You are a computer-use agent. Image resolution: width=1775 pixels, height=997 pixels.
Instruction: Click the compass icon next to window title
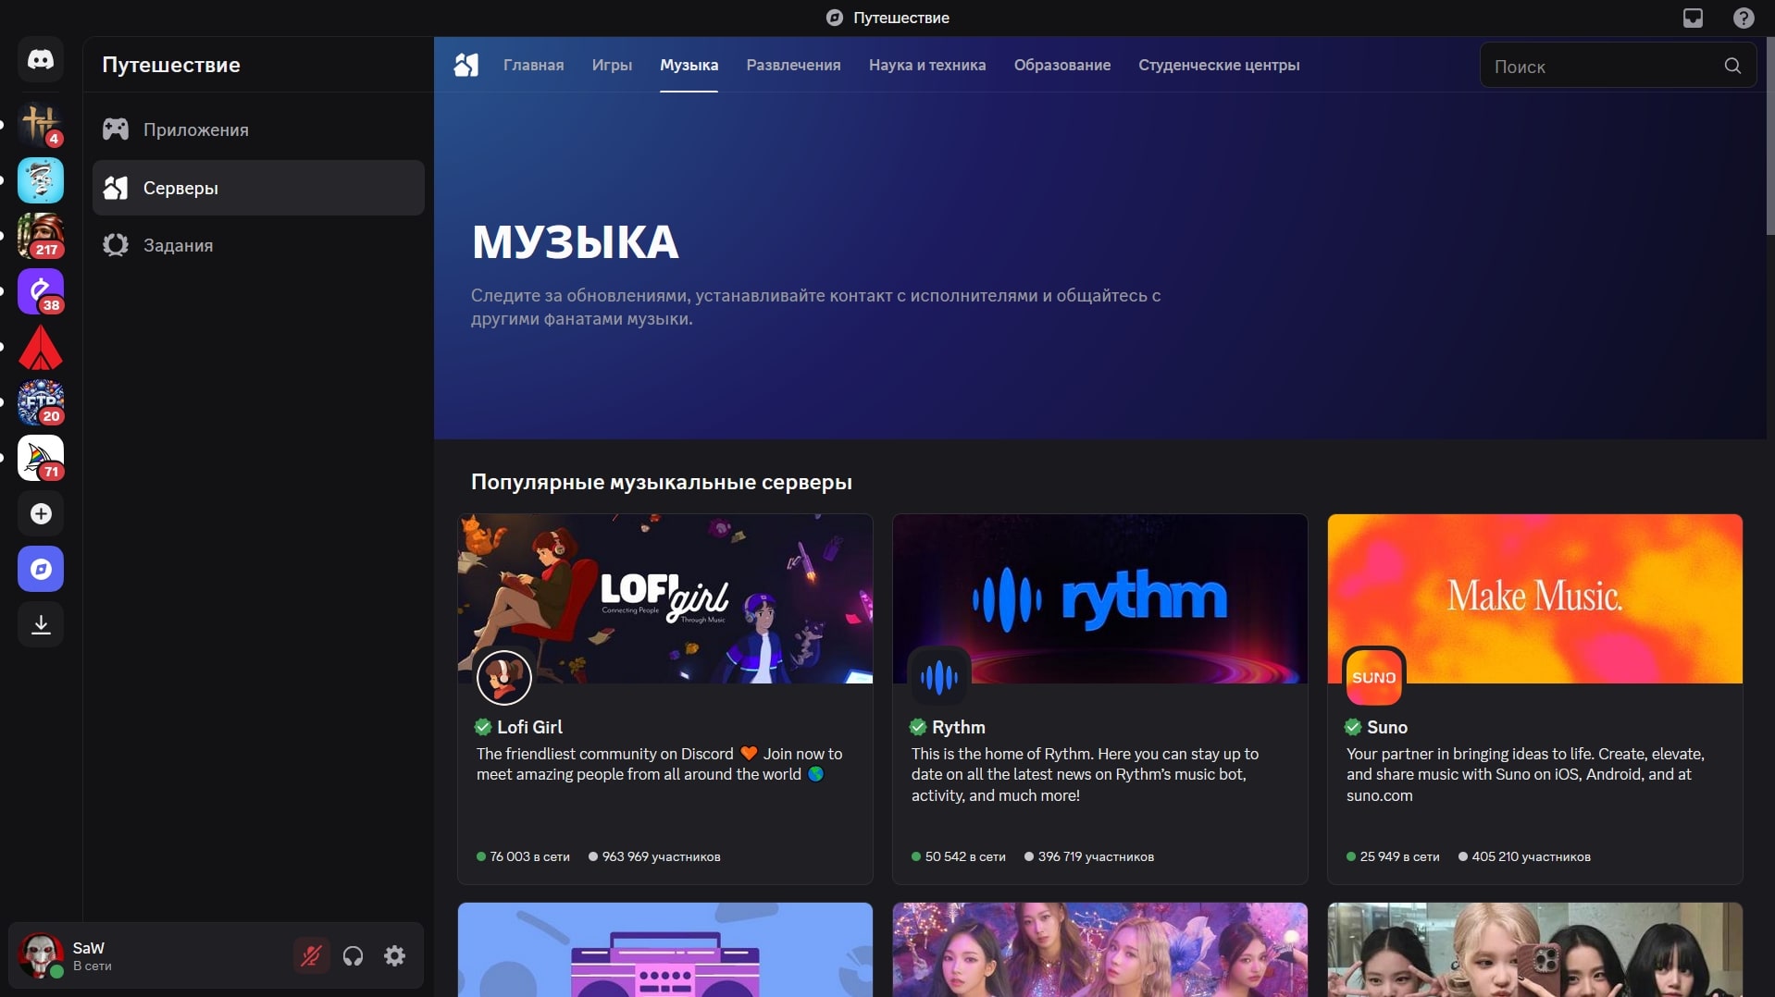point(834,18)
